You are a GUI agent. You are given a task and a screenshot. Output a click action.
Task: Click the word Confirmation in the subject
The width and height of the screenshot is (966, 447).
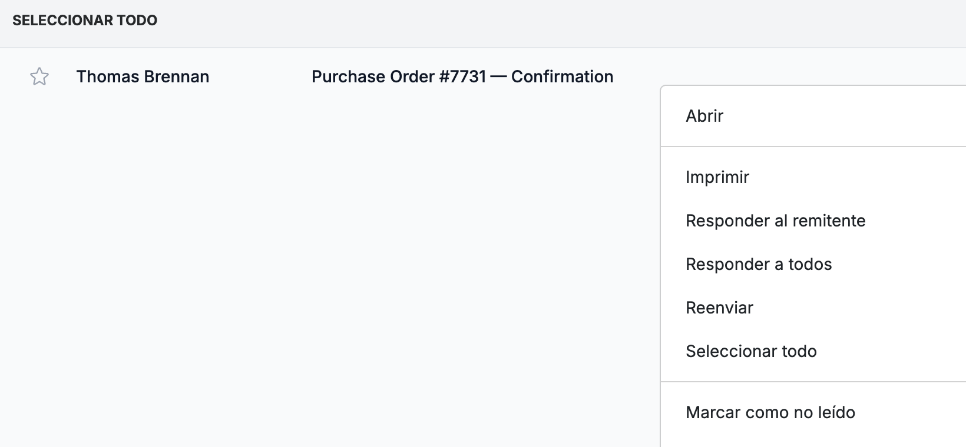point(563,76)
